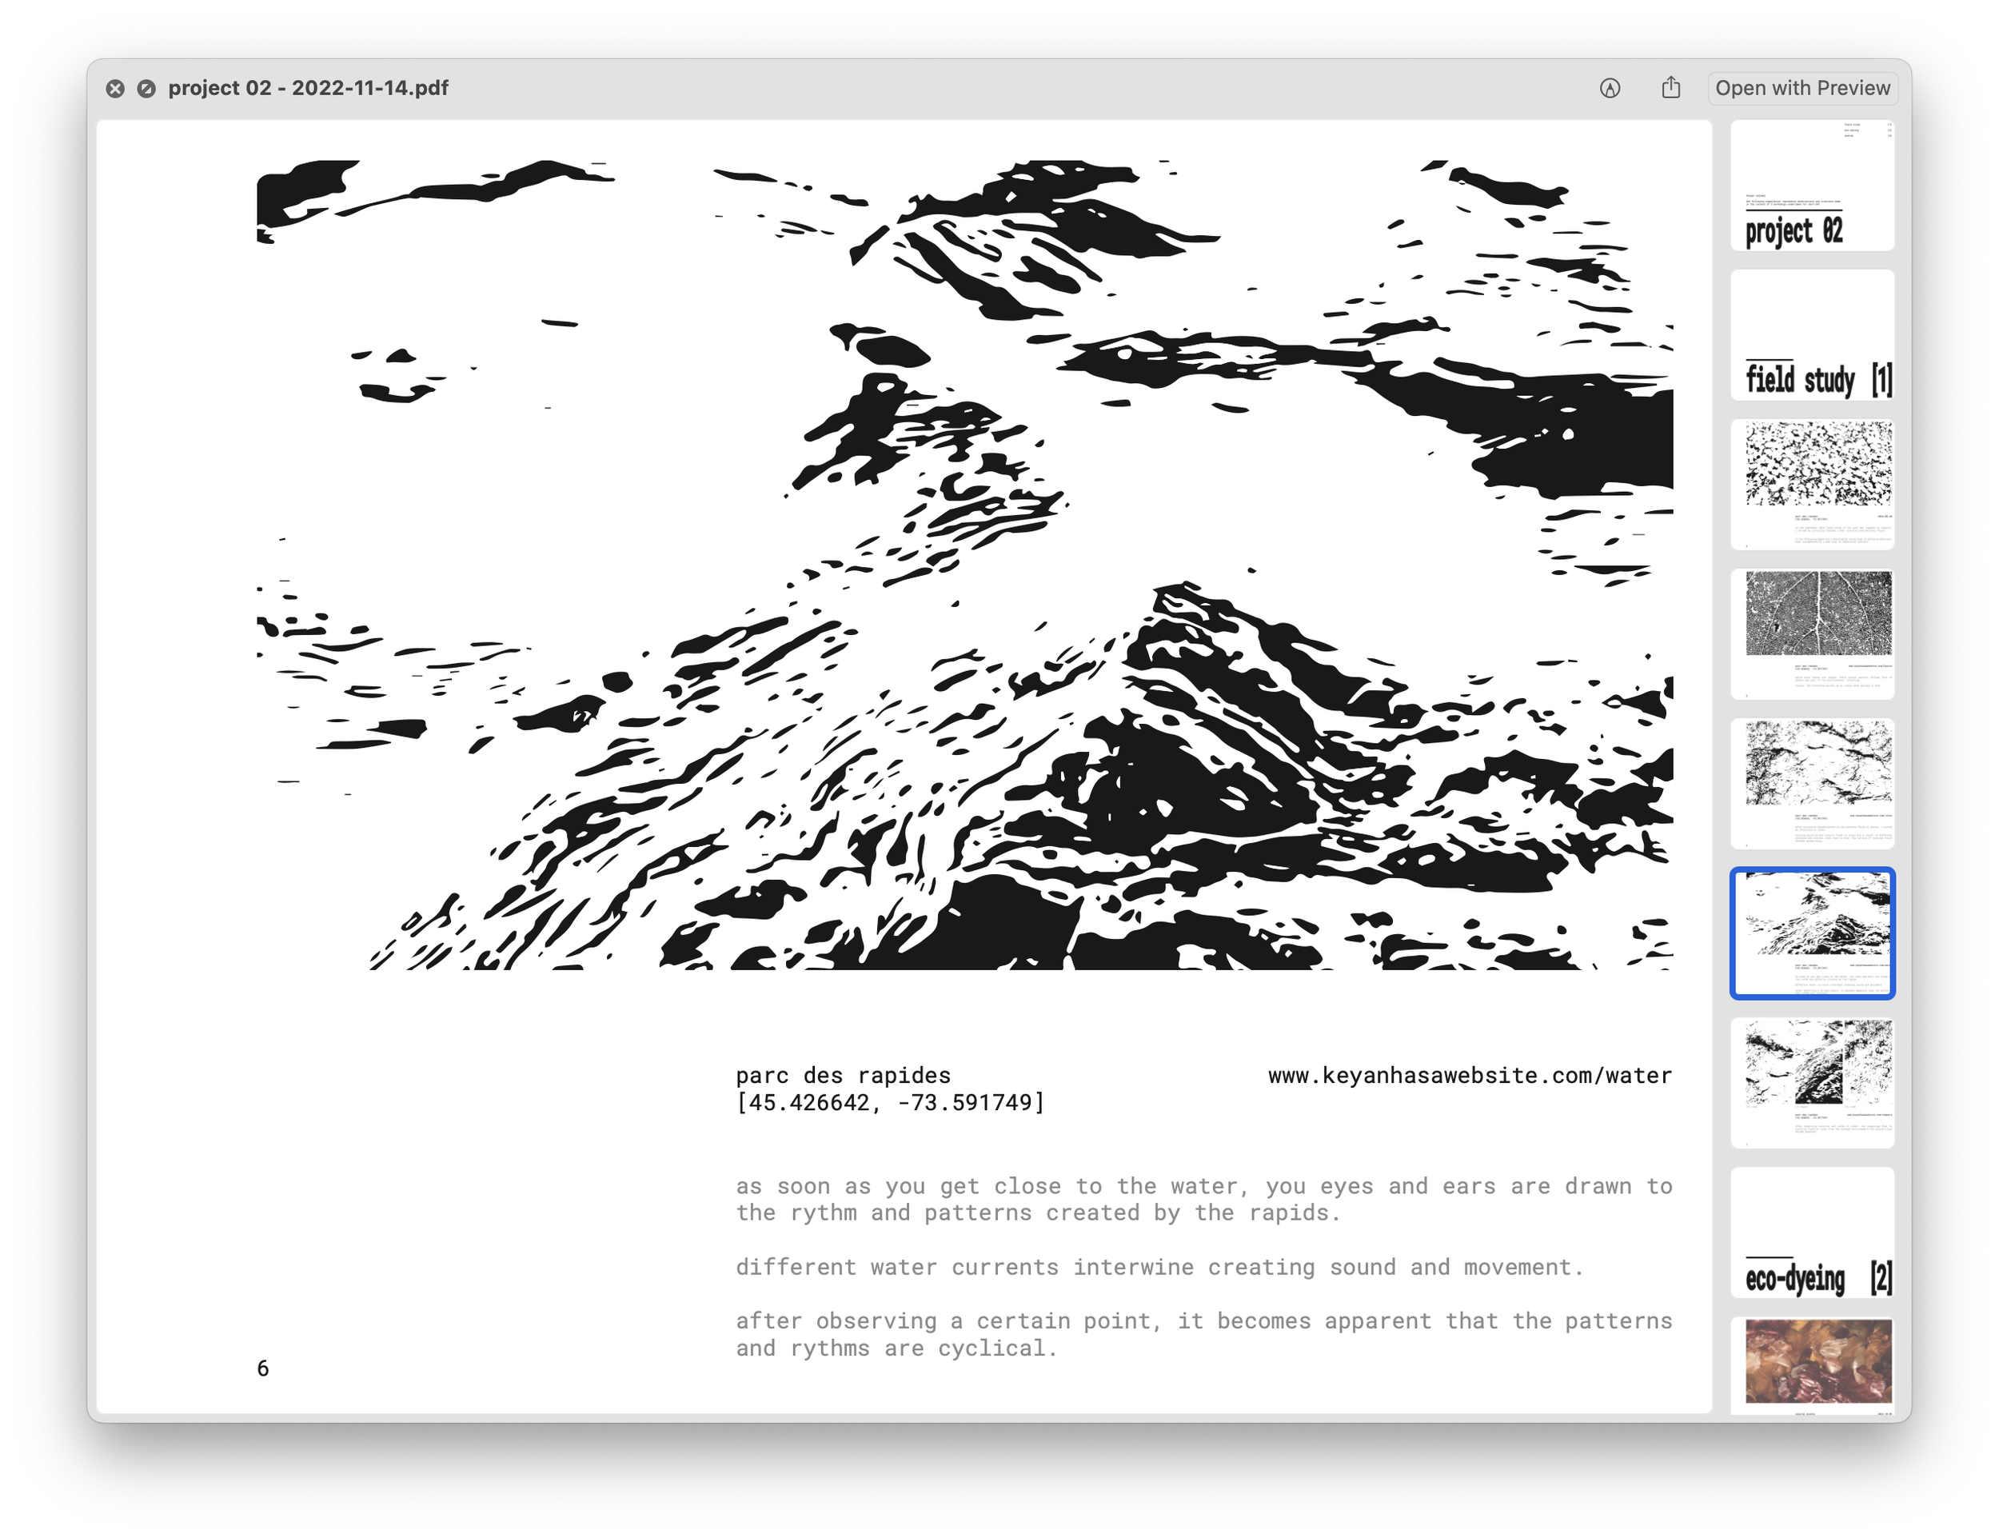Screen dimensions: 1999x1538
Task: Select the dark leaf-vein page thumbnail
Action: [1812, 633]
